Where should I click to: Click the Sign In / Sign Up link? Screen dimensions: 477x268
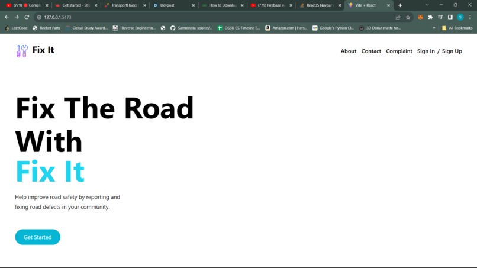point(440,51)
